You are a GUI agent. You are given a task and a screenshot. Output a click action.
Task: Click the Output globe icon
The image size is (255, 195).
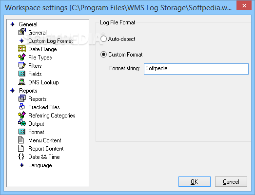tap(22, 123)
